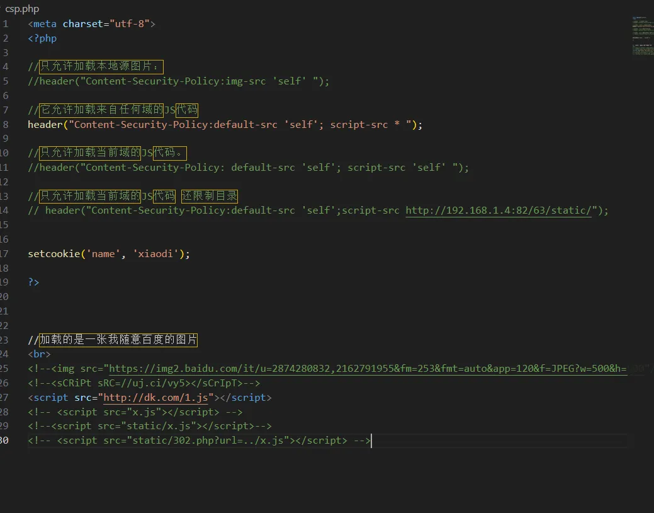Image resolution: width=654 pixels, height=513 pixels.
Task: Click the comment text 还限制目录
Action: 210,196
